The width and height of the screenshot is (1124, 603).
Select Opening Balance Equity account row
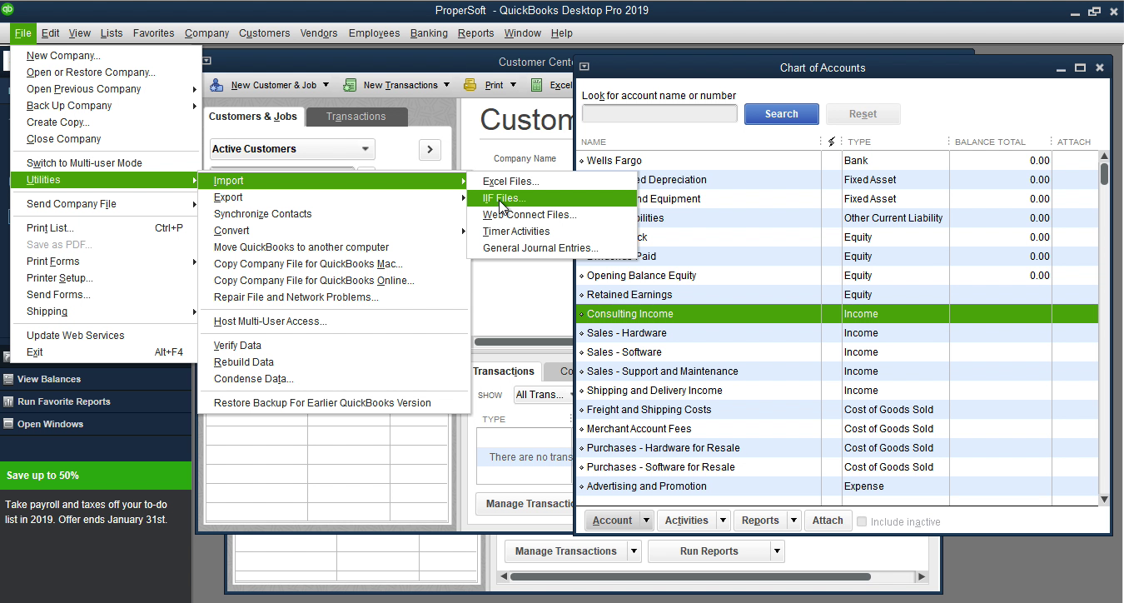pos(838,276)
